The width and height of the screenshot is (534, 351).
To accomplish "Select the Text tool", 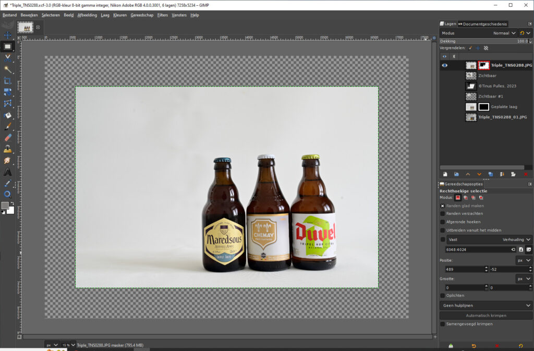I will 7,172.
